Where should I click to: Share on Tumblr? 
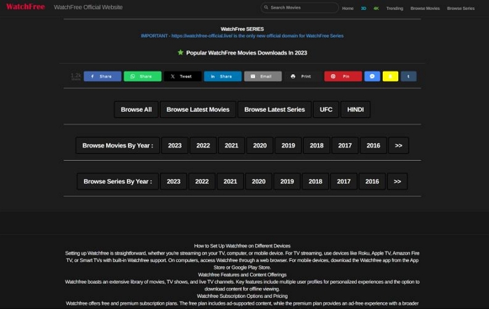pyautogui.click(x=409, y=76)
